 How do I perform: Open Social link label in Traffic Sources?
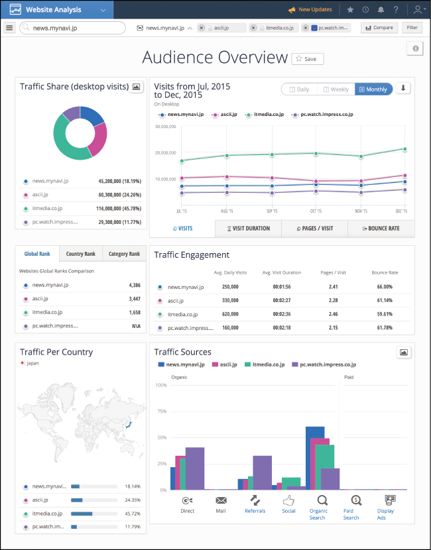pos(288,511)
